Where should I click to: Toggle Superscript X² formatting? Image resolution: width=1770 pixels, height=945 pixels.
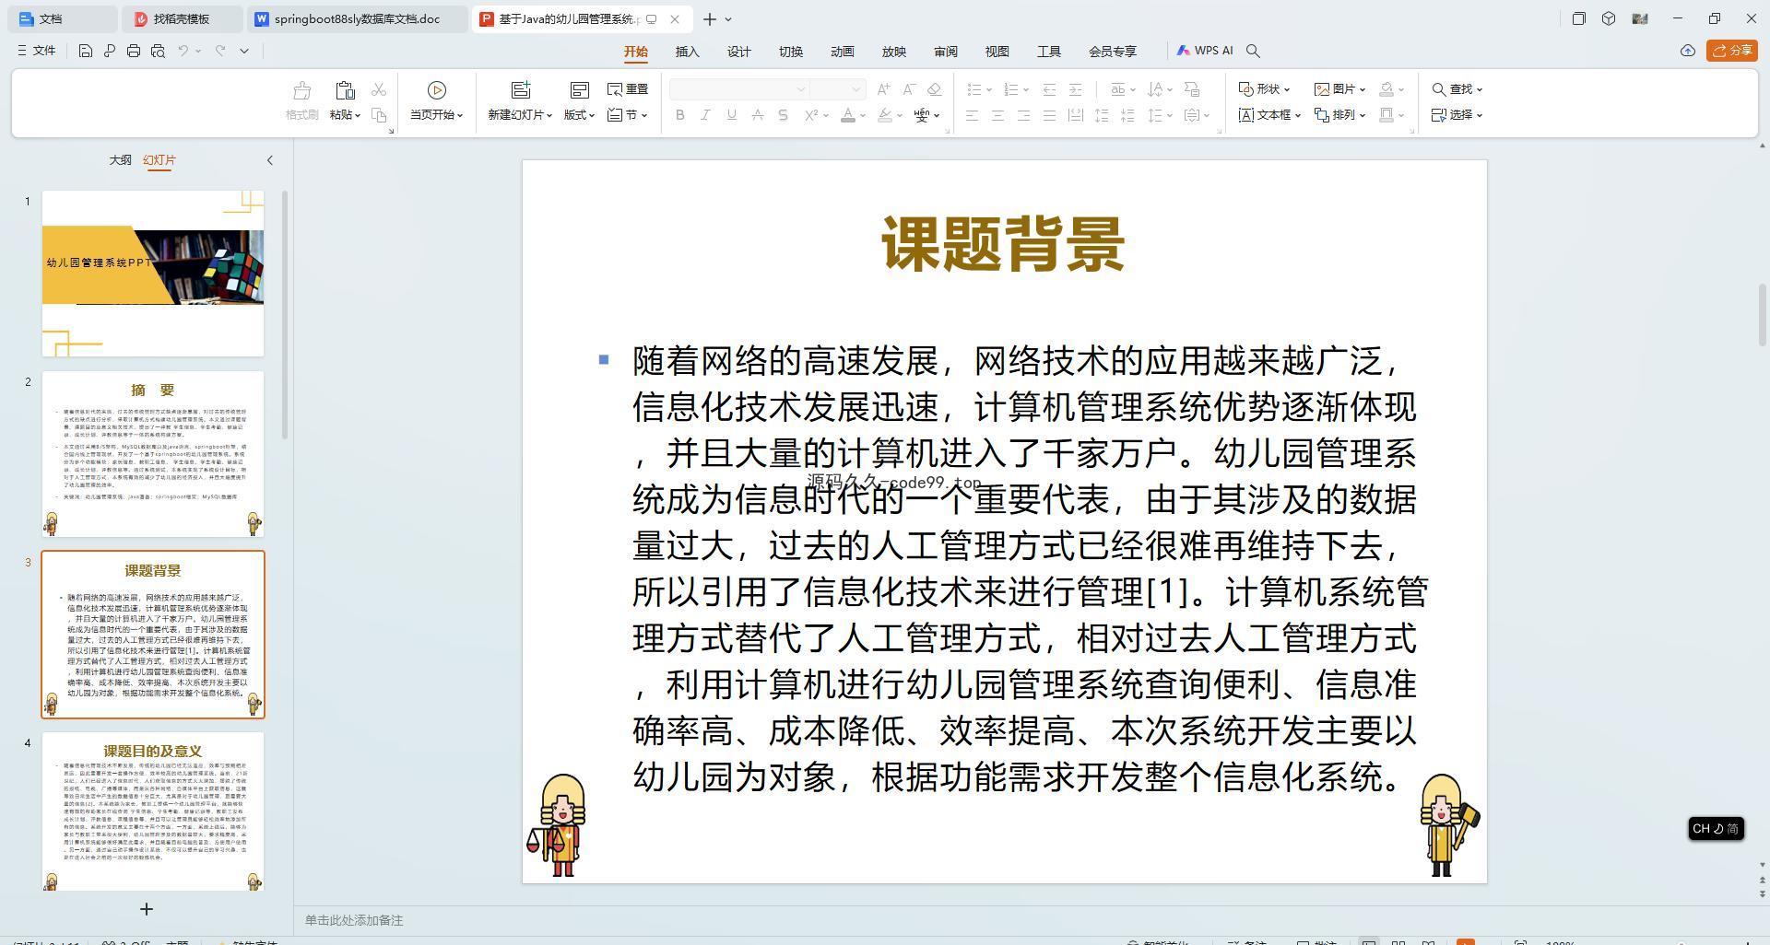(811, 115)
